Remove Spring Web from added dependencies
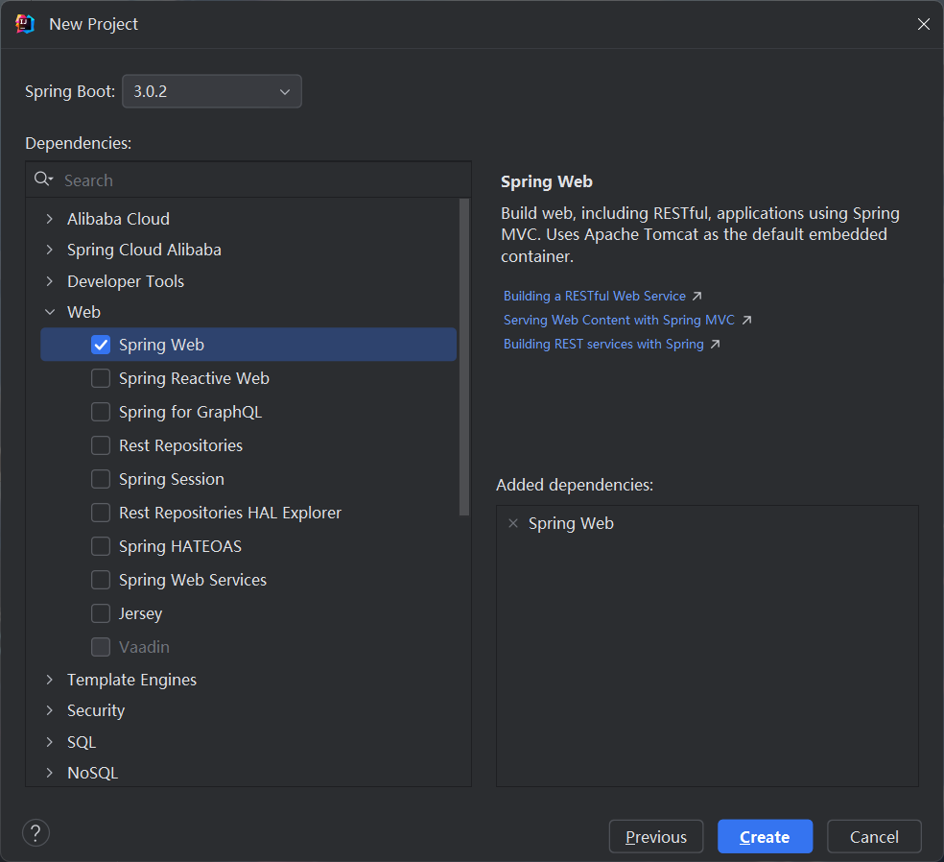The height and width of the screenshot is (862, 944). 513,523
